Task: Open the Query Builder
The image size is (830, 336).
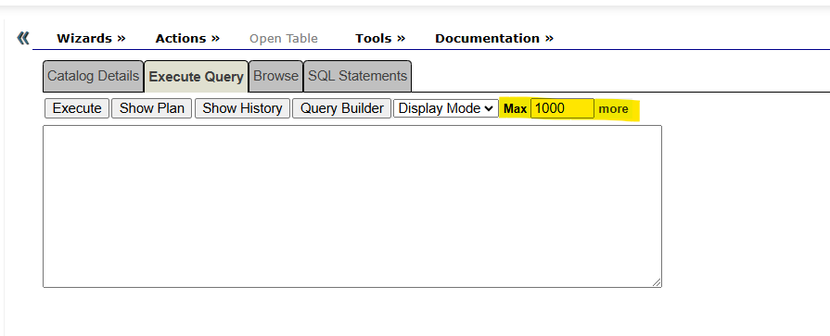Action: click(342, 108)
